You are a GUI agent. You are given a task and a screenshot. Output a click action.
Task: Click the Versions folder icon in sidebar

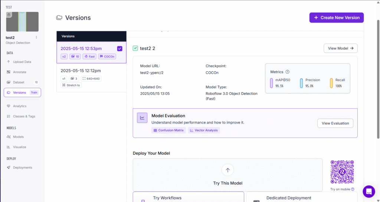(x=9, y=92)
